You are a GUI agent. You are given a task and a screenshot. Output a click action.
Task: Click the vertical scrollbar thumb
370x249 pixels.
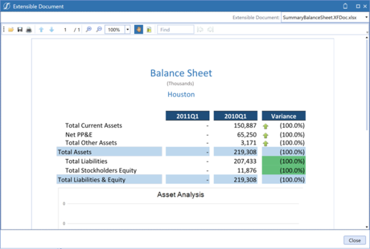[x=367, y=84]
